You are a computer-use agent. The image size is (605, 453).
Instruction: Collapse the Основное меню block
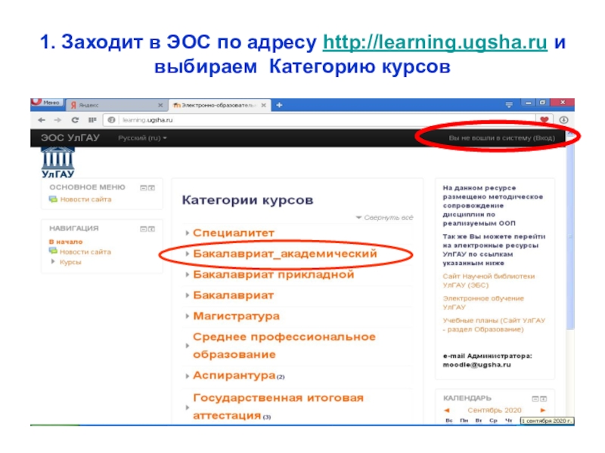tap(143, 188)
